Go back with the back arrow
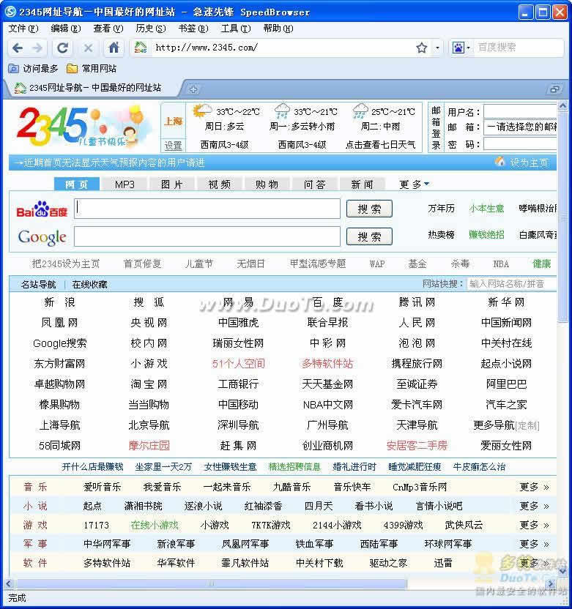The width and height of the screenshot is (572, 609). (x=18, y=48)
